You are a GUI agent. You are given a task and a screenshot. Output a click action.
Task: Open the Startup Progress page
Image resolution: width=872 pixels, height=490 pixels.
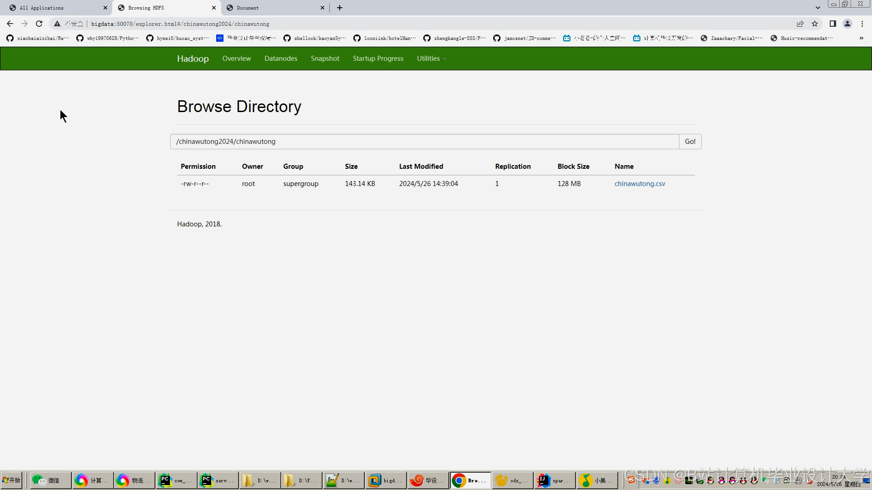pyautogui.click(x=378, y=59)
